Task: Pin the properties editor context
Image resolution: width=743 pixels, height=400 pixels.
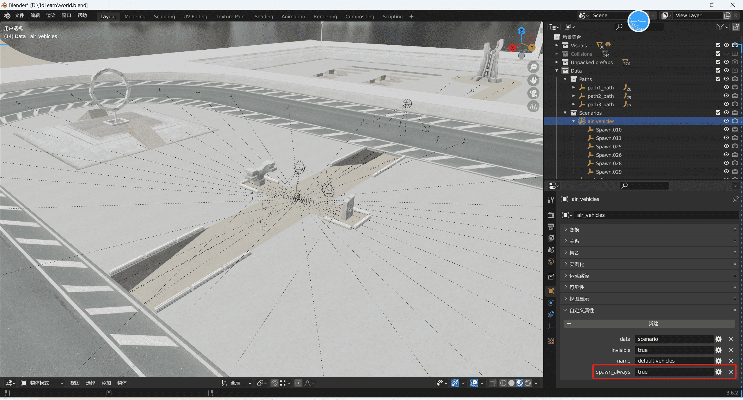Action: (735, 199)
